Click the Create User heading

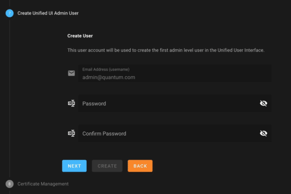80,36
